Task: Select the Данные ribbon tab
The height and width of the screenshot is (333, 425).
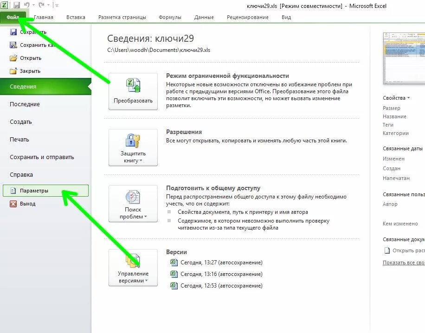Action: (204, 17)
